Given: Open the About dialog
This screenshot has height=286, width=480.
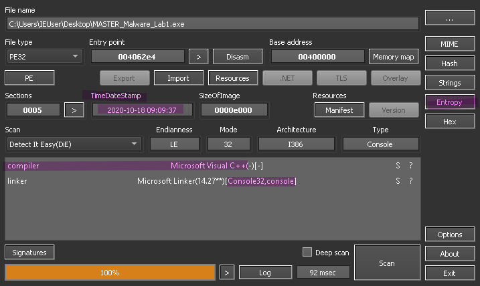Looking at the screenshot, I should click(x=450, y=254).
